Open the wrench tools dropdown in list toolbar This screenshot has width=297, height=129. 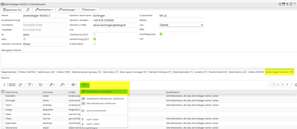pos(63,85)
